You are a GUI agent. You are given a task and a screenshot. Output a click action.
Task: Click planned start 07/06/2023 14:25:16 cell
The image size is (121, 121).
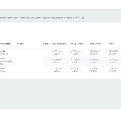tap(76, 52)
